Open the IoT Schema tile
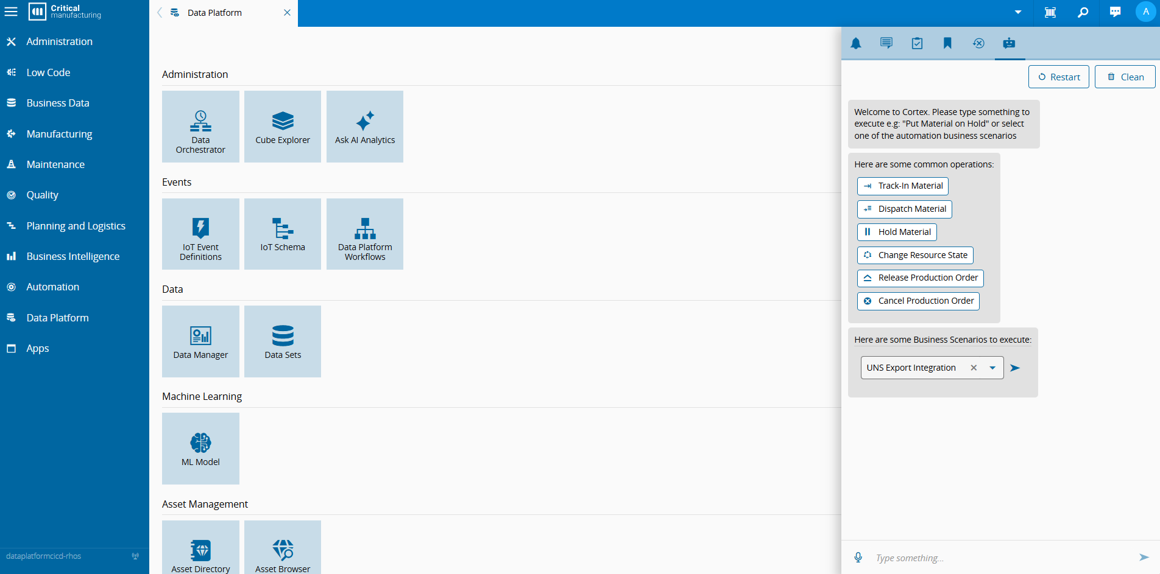 tap(283, 234)
